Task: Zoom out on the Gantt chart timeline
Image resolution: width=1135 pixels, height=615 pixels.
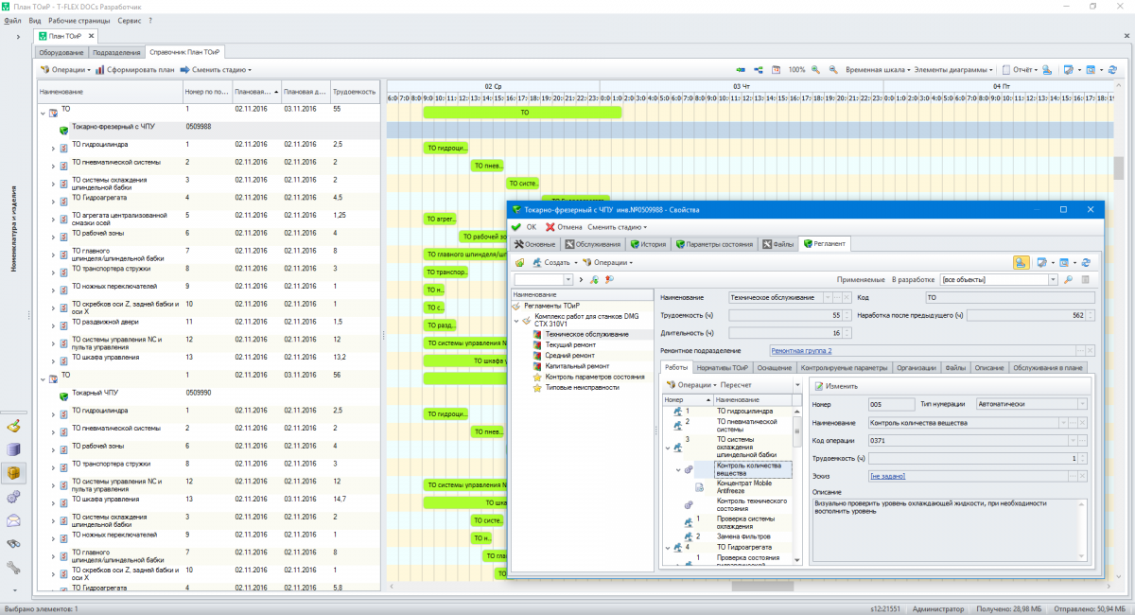Action: click(x=832, y=70)
